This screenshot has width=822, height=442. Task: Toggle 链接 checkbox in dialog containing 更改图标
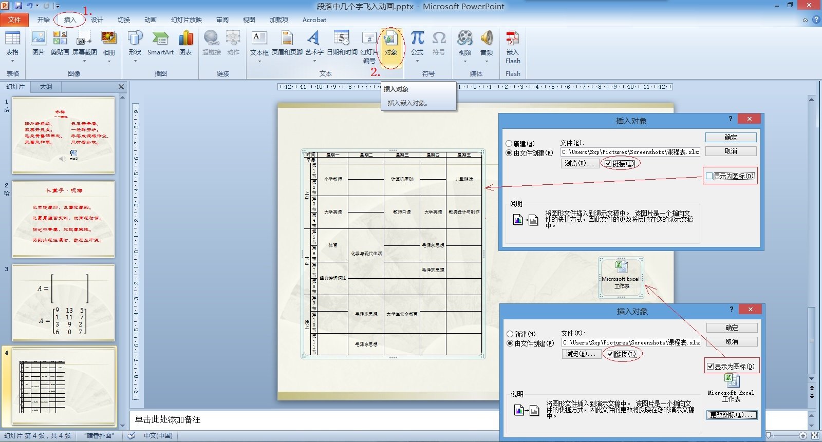pyautogui.click(x=610, y=354)
